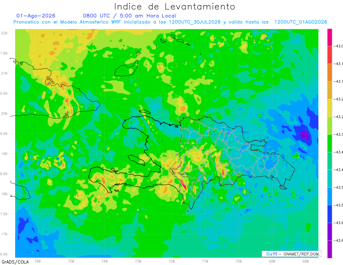Click the red swatch in the legend
The image size is (343, 265).
tap(330, 55)
